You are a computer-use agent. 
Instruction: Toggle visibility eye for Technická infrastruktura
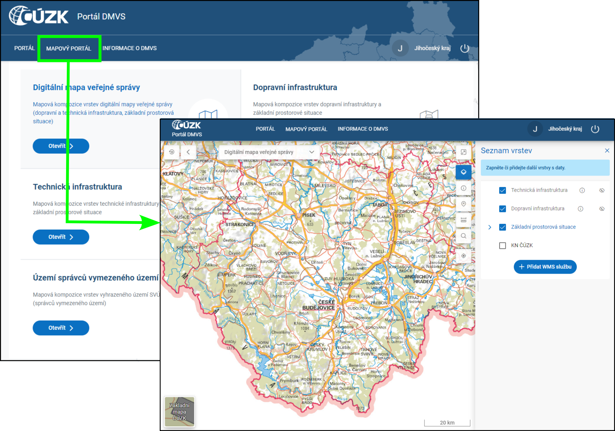click(x=602, y=190)
